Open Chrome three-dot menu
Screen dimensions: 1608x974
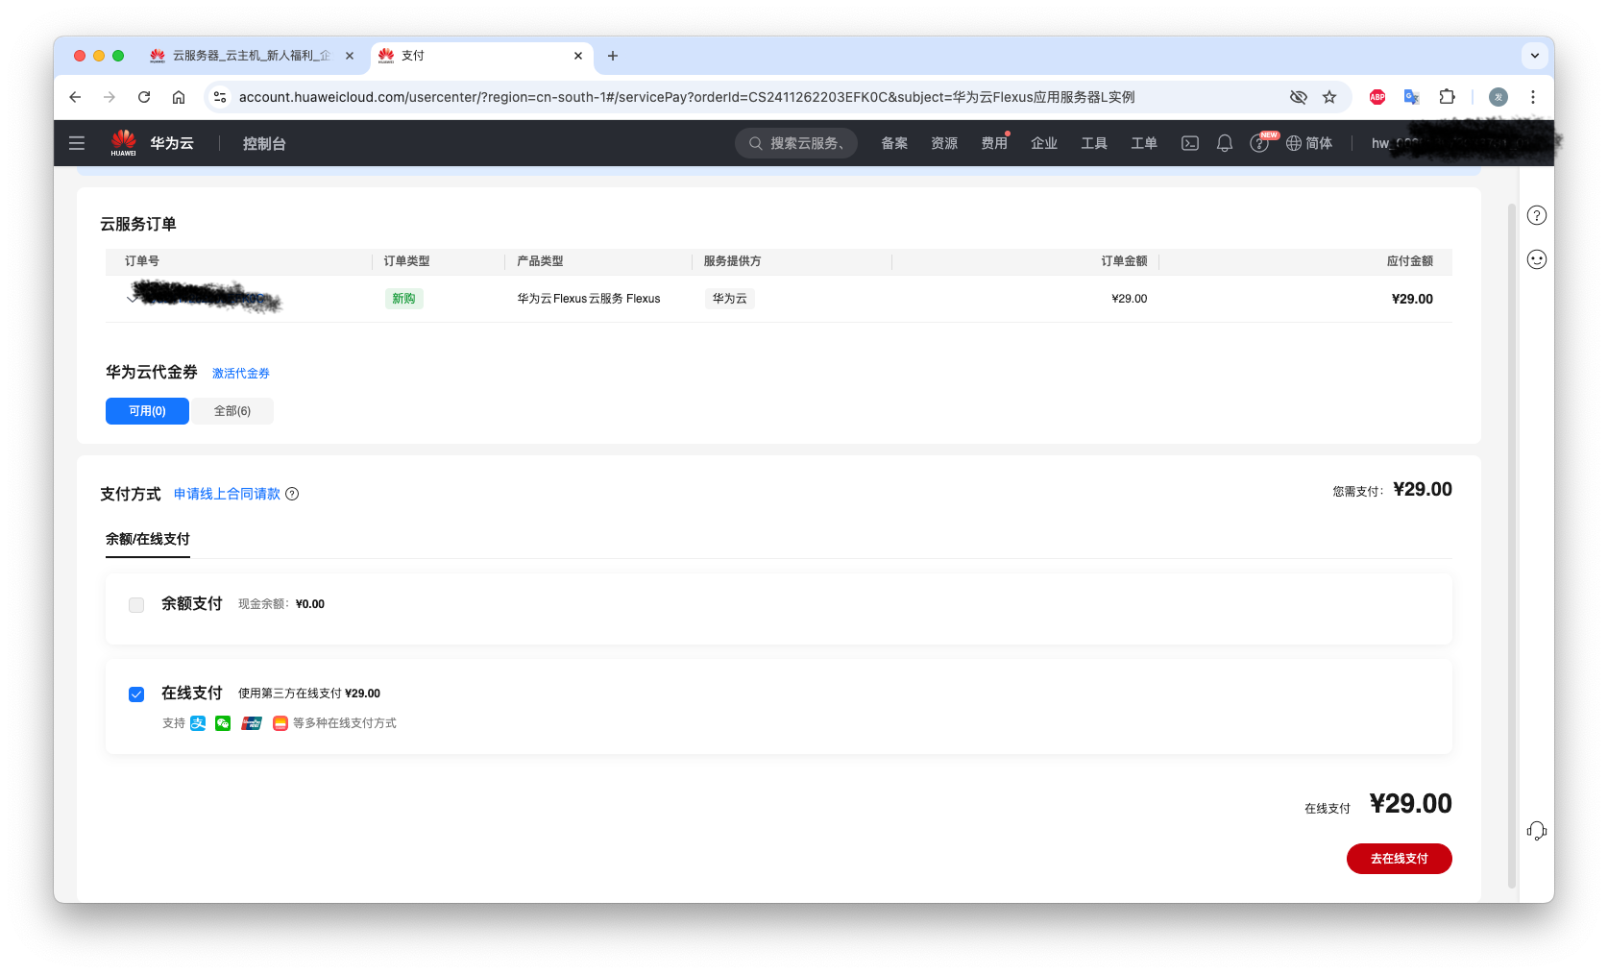coord(1533,97)
